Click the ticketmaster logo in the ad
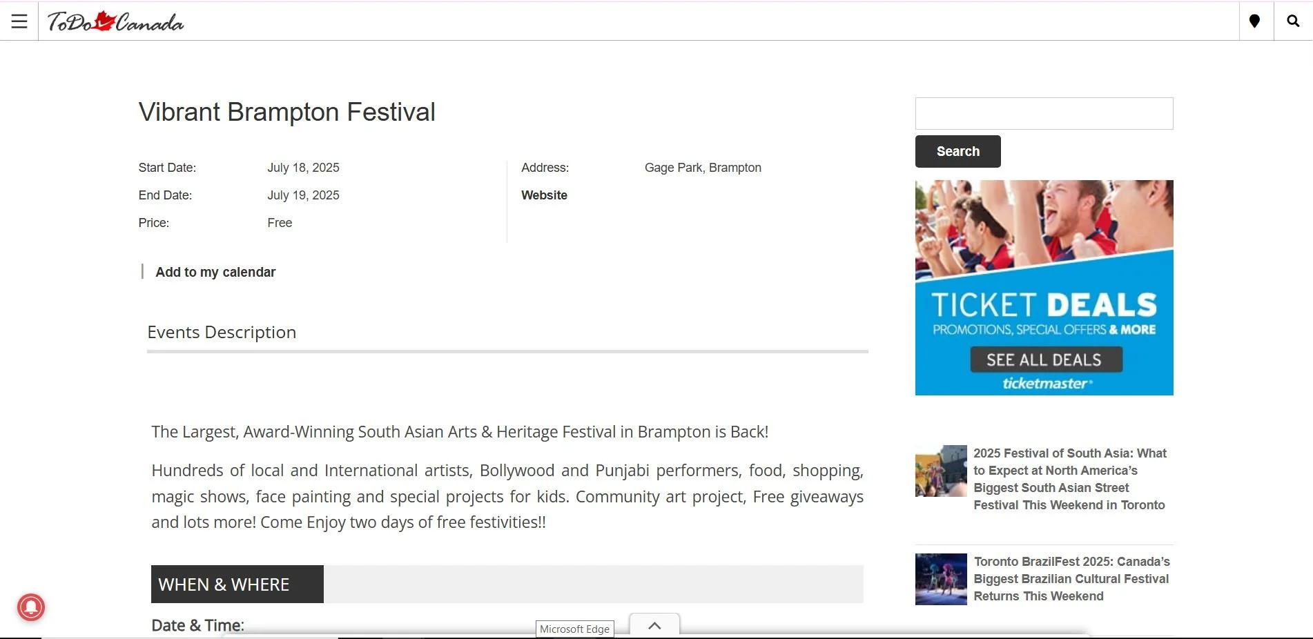Image resolution: width=1313 pixels, height=639 pixels. point(1047,384)
